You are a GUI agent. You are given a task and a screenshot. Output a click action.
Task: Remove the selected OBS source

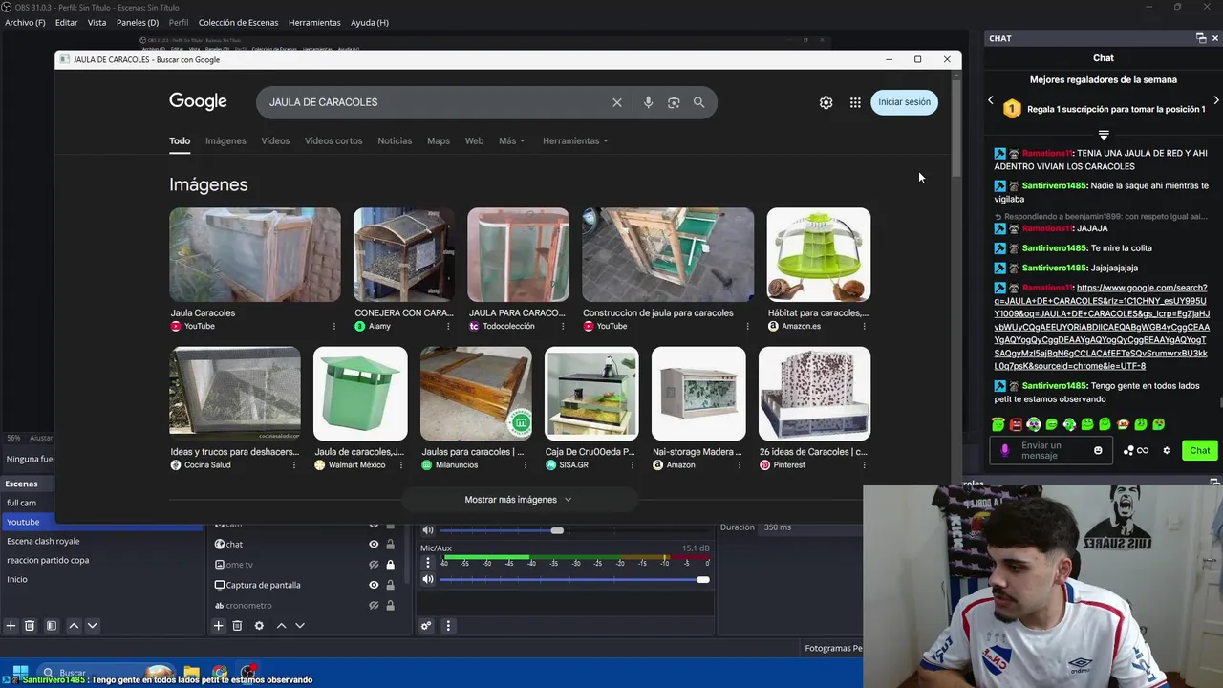tap(237, 626)
